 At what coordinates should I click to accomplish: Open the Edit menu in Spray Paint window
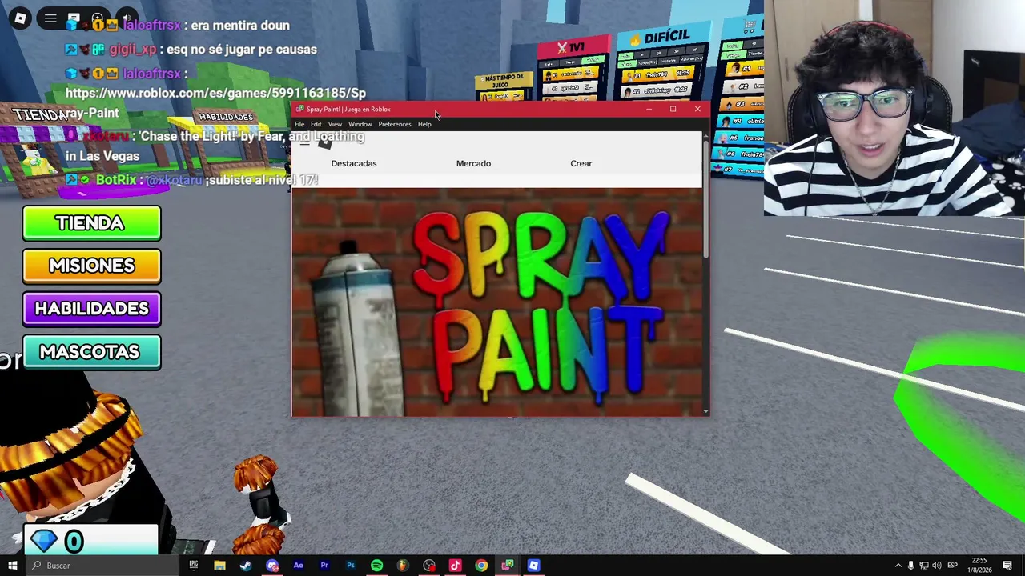pyautogui.click(x=316, y=124)
